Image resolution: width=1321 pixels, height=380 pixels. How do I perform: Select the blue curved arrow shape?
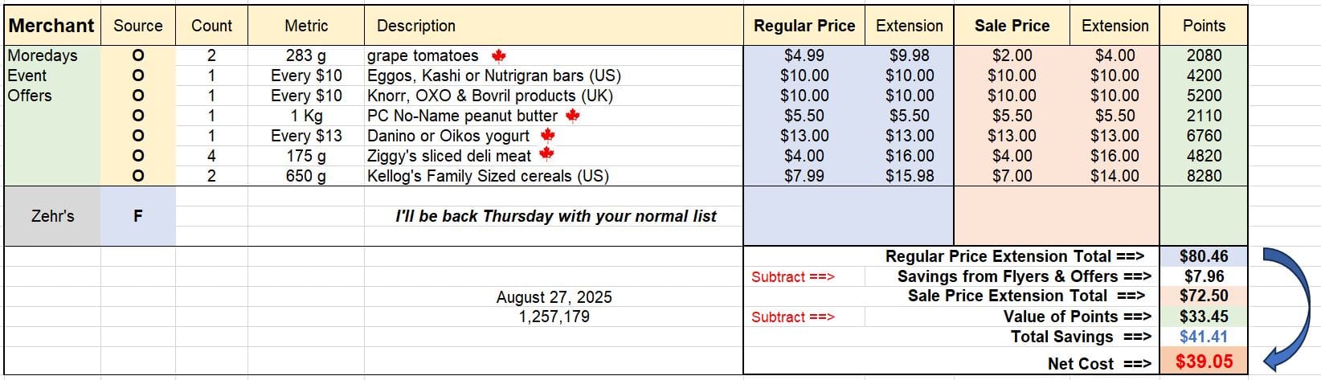(1290, 309)
